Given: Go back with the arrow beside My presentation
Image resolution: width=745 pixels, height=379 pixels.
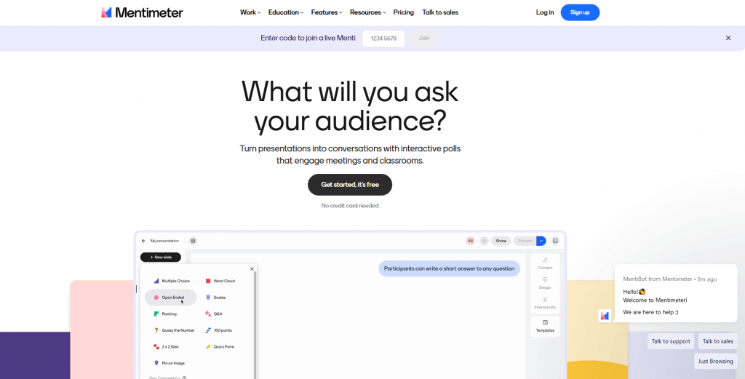Looking at the screenshot, I should [143, 241].
